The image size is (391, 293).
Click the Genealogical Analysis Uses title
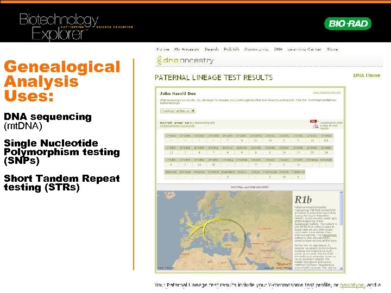62,81
